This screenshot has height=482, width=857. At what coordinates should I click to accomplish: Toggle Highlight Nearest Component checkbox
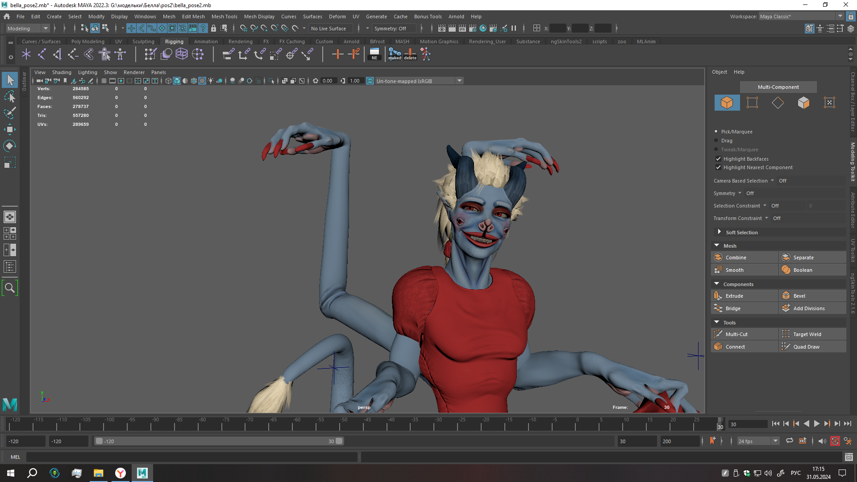click(718, 167)
